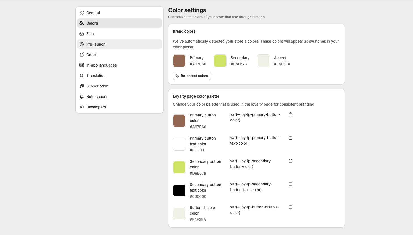This screenshot has height=235, width=413.
Task: Copy the secondary button text color variable
Action: pos(290,184)
